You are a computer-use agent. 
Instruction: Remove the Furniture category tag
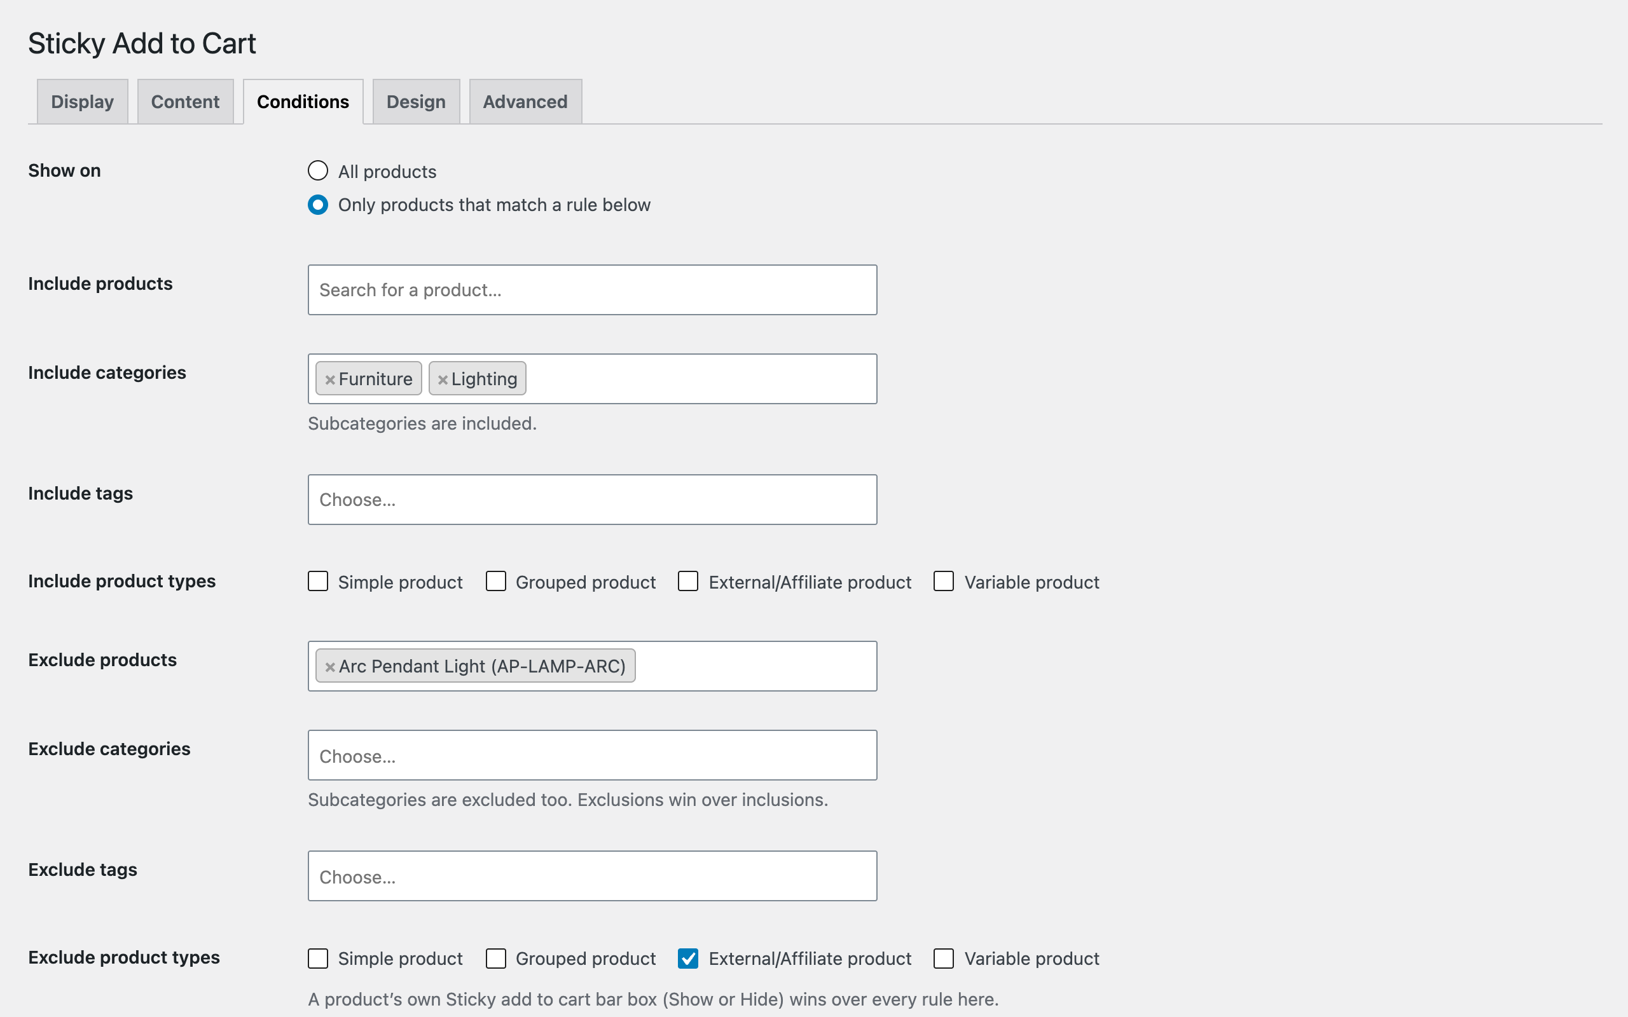coord(329,380)
